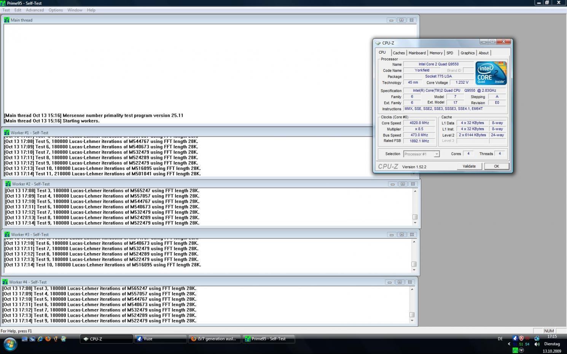
Task: Click the network tray icon
Action: [x=537, y=338]
